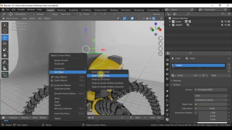Click the viewport header Add menu

40,18
